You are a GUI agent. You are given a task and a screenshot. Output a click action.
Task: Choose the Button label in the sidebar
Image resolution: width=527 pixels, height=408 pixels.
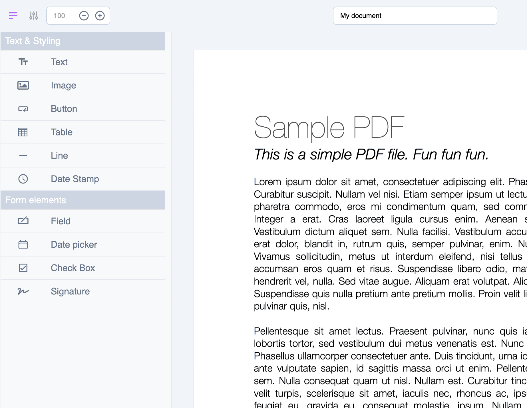click(64, 109)
